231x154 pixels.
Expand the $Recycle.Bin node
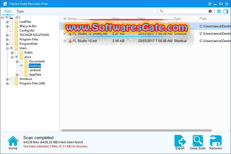point(7,27)
